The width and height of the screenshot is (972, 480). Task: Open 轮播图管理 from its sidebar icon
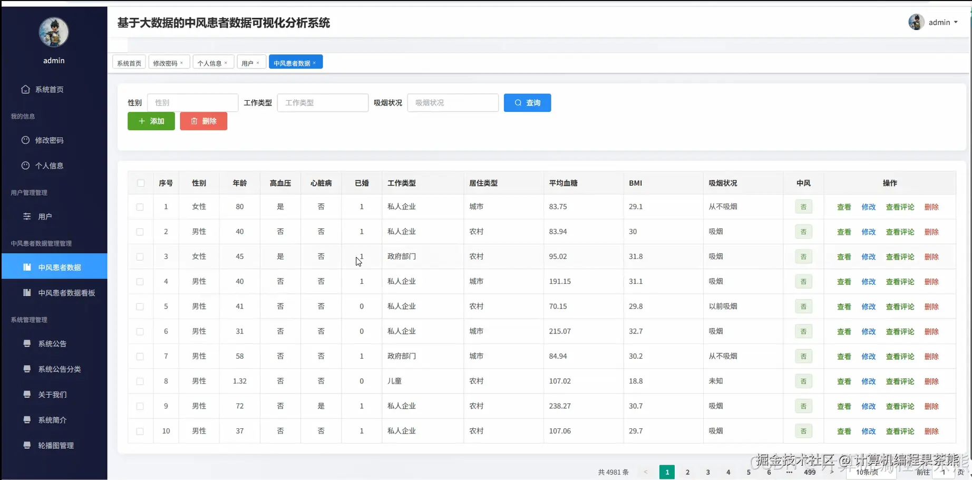tap(27, 445)
